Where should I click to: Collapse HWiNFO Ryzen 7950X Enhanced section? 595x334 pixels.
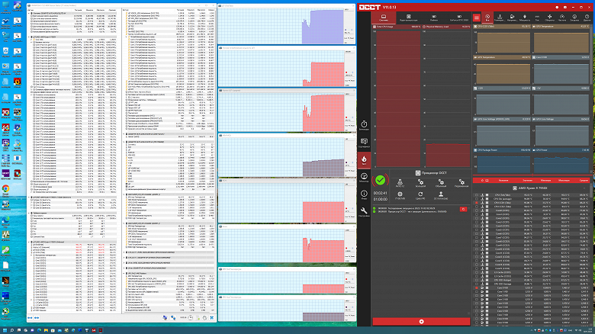tap(29, 242)
